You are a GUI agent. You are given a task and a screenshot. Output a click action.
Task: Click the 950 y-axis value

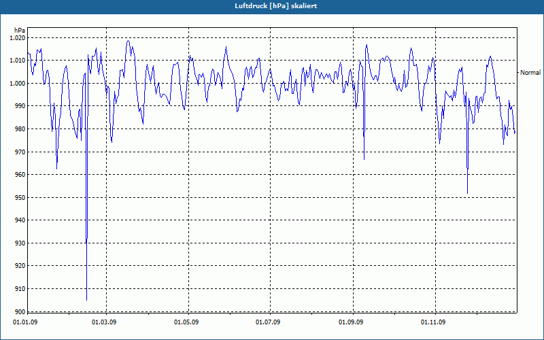[21, 197]
